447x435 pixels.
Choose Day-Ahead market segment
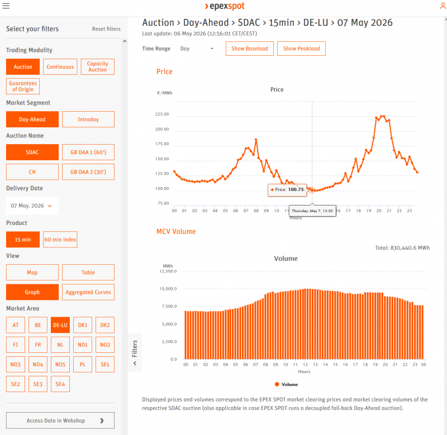pos(32,119)
